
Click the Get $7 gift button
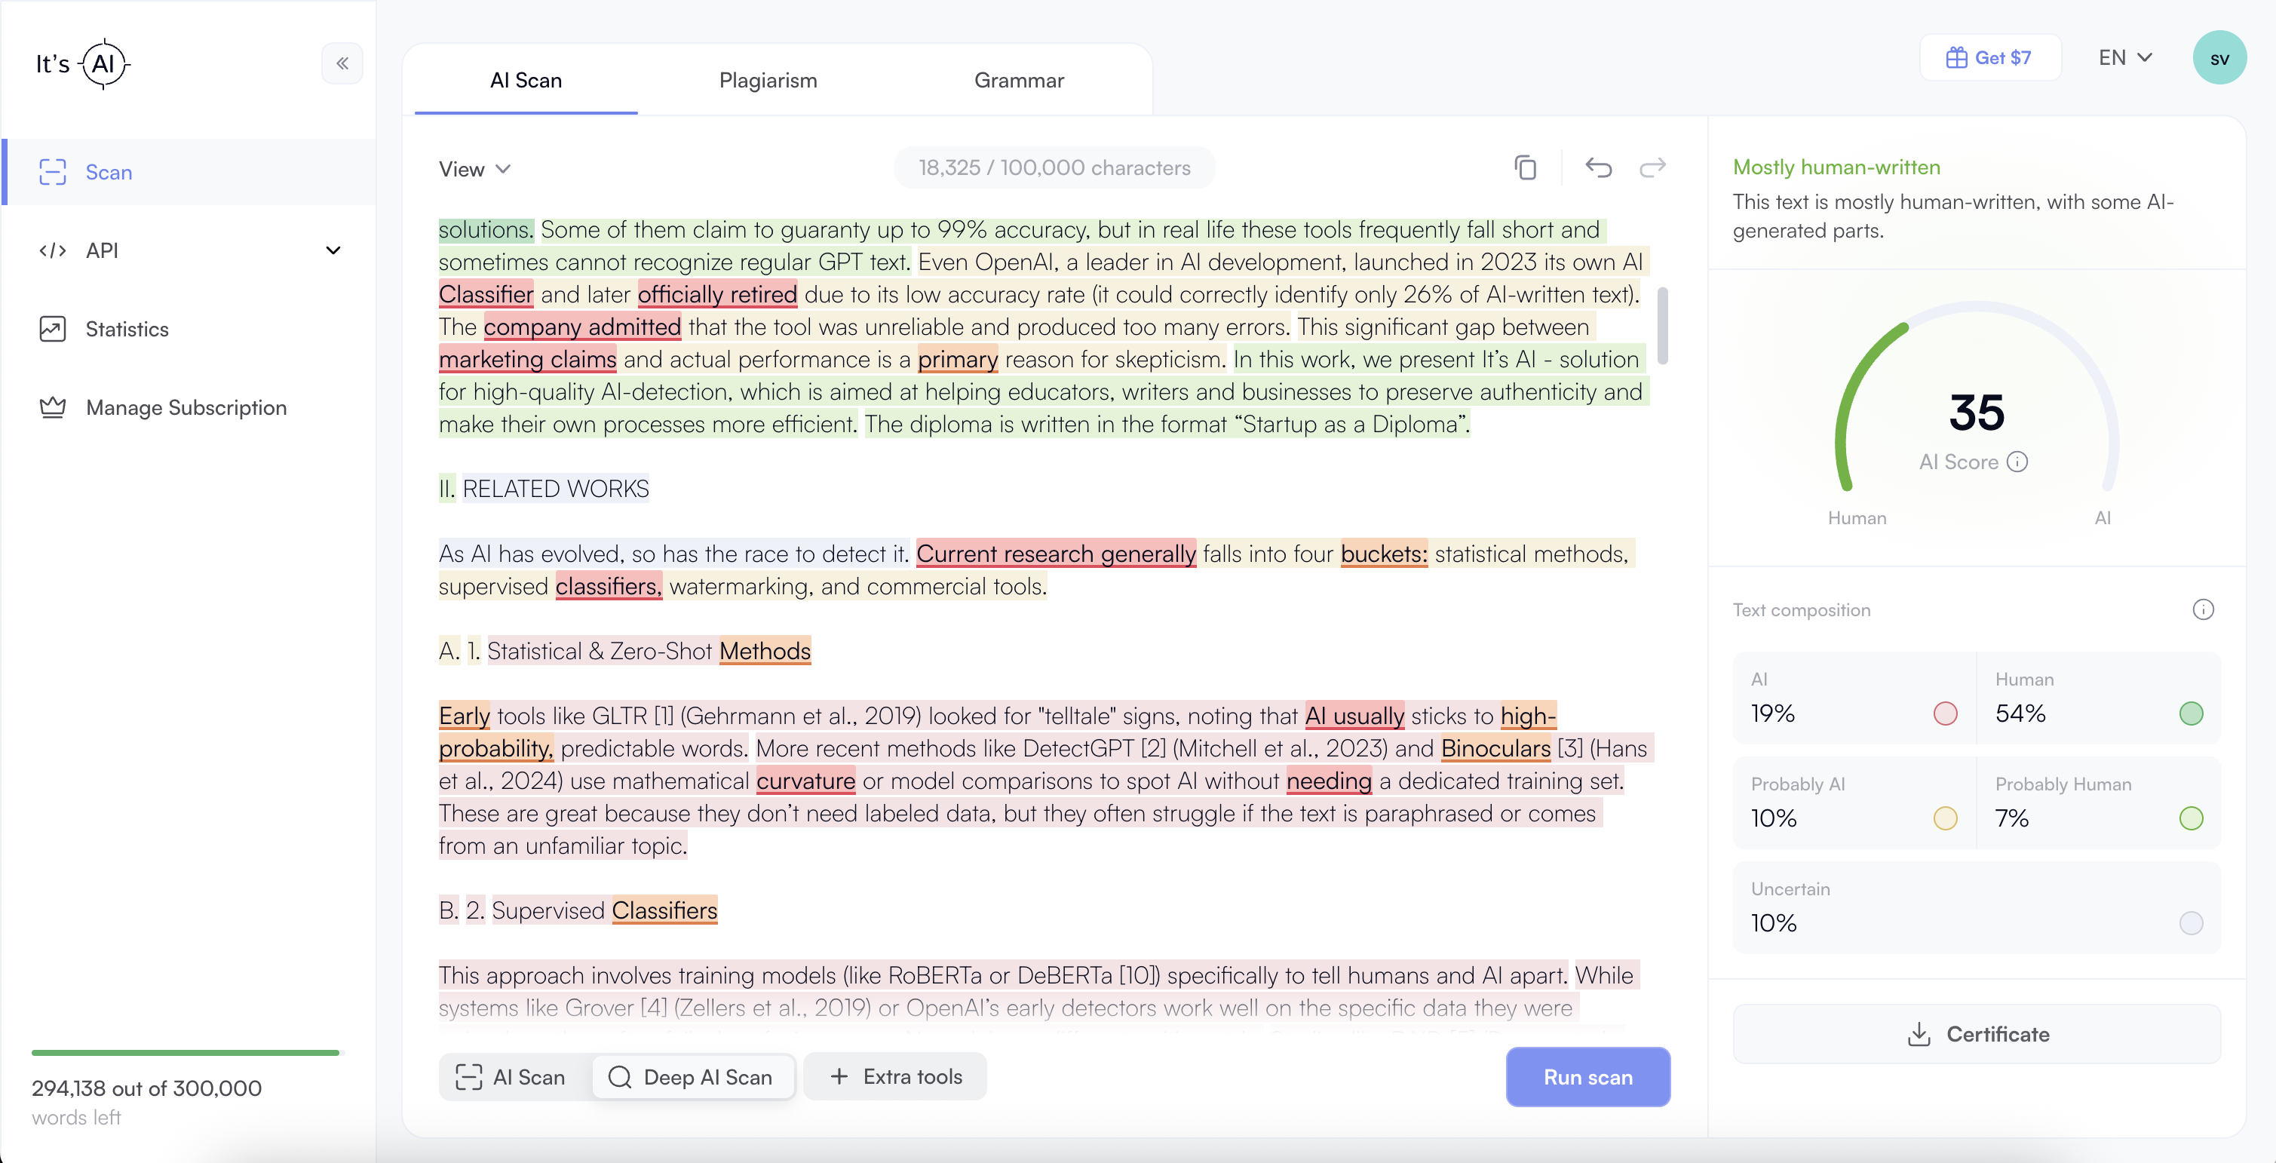coord(1989,57)
